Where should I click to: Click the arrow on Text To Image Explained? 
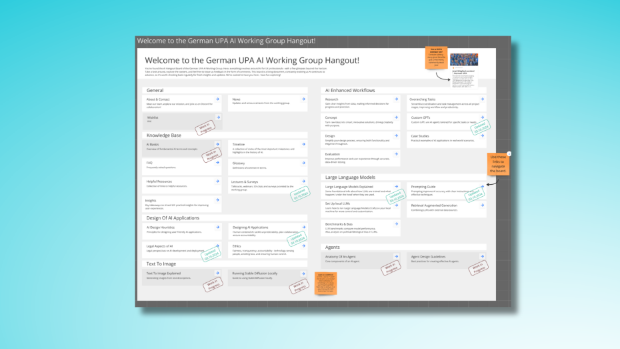[217, 273]
